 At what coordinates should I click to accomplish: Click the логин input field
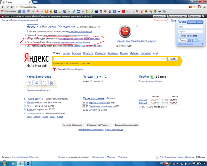point(190,27)
